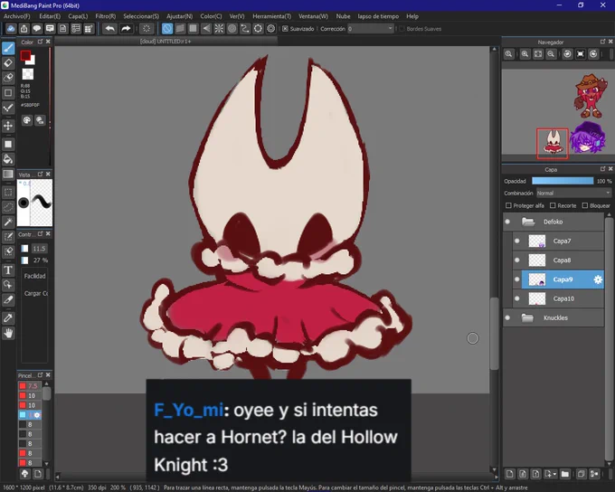
Task: Enable the Bloquear checkbox
Action: pyautogui.click(x=585, y=205)
